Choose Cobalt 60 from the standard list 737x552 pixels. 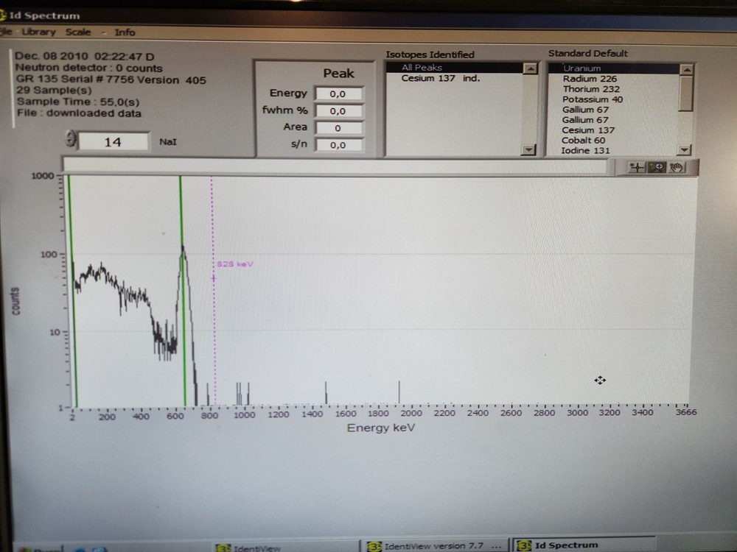(x=583, y=141)
